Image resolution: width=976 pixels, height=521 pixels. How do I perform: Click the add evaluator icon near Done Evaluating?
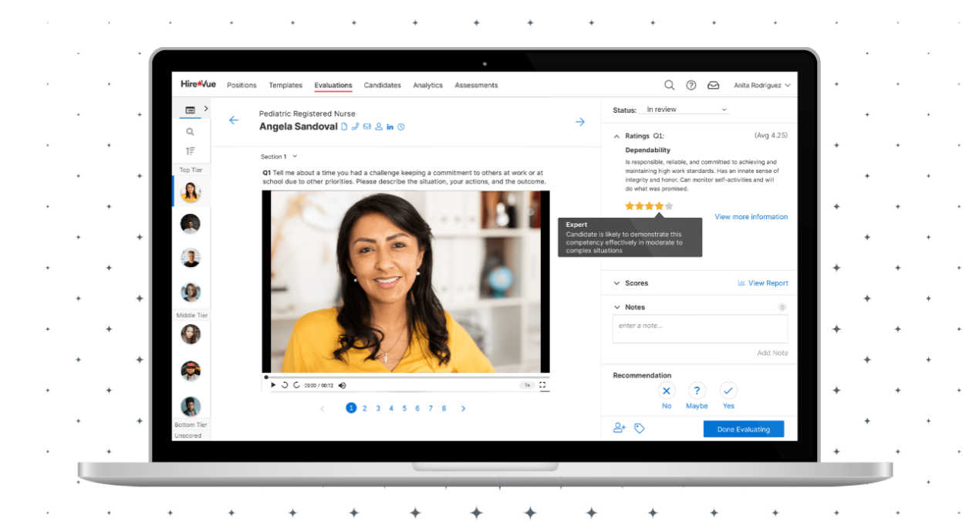tap(619, 427)
